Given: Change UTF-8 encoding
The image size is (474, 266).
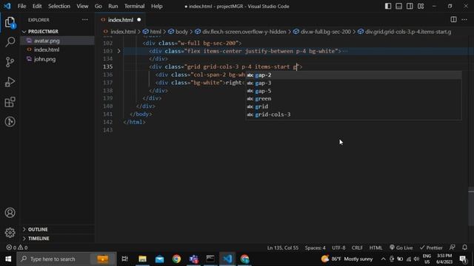Looking at the screenshot, I should tap(338, 248).
